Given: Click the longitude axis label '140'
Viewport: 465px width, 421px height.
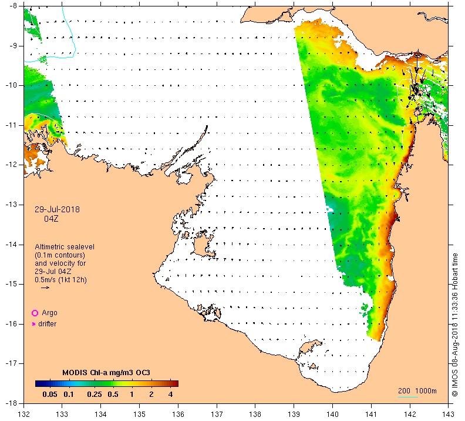Looking at the screenshot, I should (332, 414).
